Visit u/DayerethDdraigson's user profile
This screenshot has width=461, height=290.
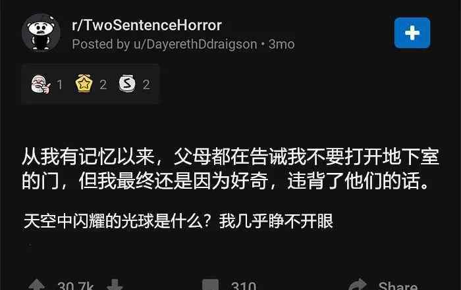click(x=195, y=44)
